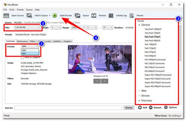Open the Range type dropdown
186x121 pixels.
(78, 28)
